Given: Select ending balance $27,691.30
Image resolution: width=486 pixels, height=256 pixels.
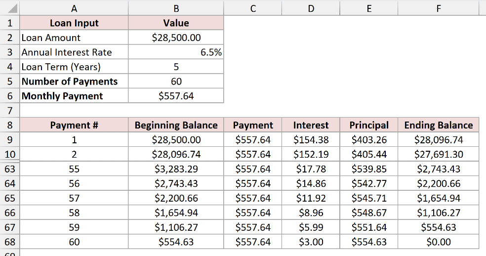Looking at the screenshot, I should click(x=438, y=154).
